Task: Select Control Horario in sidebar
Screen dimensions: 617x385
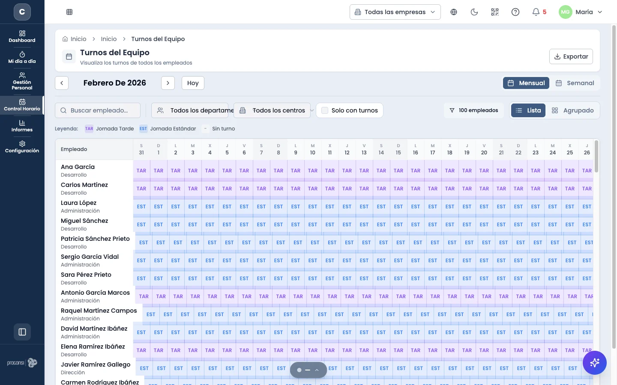Action: pyautogui.click(x=22, y=105)
